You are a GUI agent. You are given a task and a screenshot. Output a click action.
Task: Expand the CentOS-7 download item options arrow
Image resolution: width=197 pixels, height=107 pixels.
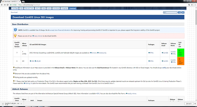pyautogui.click(x=21, y=104)
